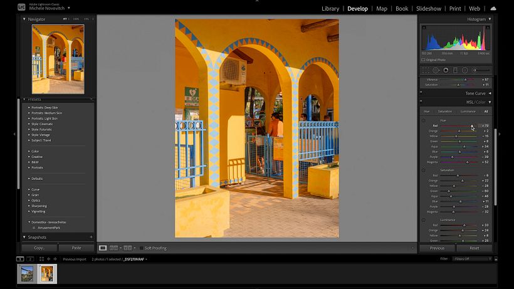Screen dimensions: 514x289
Task: Open the Map module
Action: pyautogui.click(x=382, y=9)
